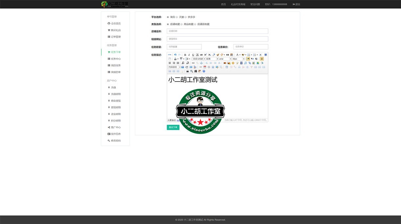
Task: Open the 代码语言 code language dropdown
Action: pos(174,67)
